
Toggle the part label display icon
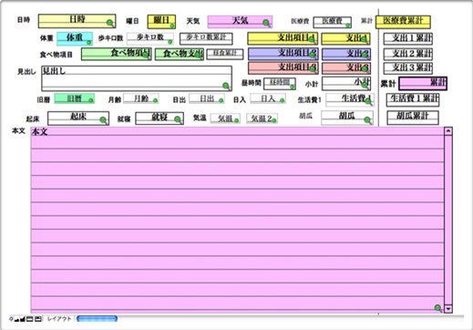[38, 319]
